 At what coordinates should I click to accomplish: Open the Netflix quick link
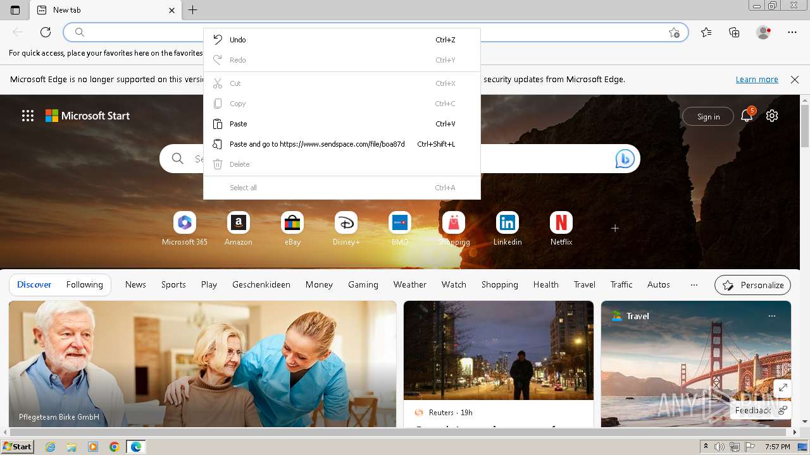(561, 229)
